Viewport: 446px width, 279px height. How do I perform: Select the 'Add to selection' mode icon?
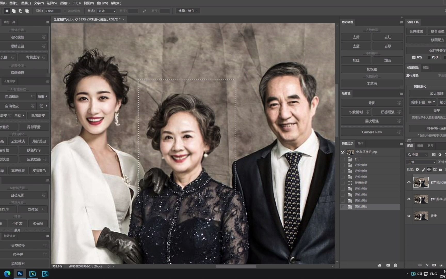tap(14, 11)
